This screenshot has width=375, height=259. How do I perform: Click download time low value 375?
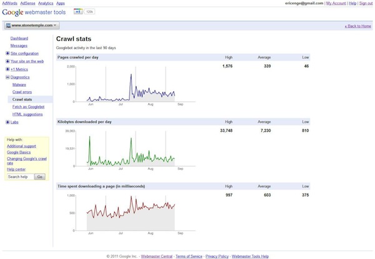305,195
